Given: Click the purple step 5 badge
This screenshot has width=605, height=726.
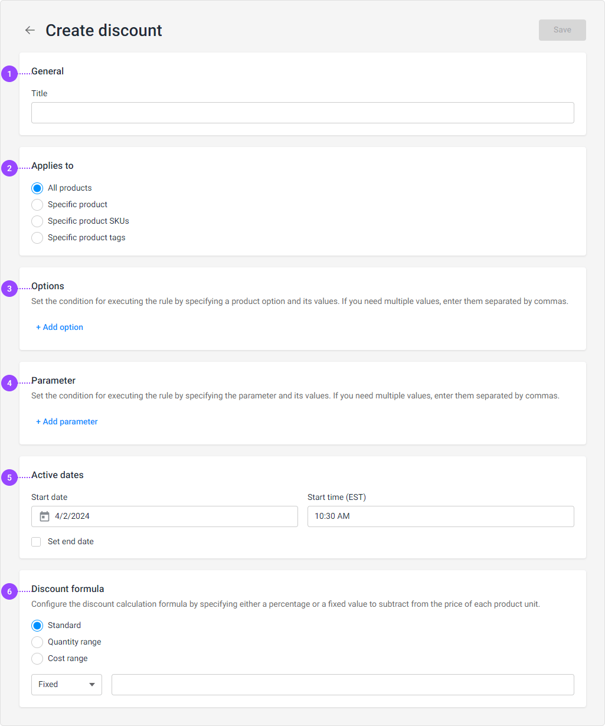Looking at the screenshot, I should pos(9,478).
